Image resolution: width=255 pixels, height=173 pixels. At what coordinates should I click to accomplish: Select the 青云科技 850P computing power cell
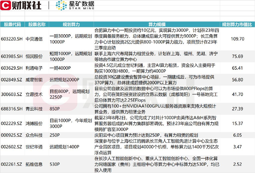55,109
